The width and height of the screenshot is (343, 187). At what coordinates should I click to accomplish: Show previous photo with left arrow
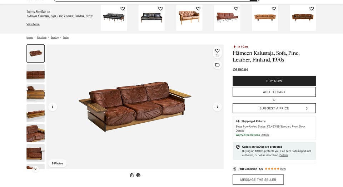pyautogui.click(x=53, y=107)
